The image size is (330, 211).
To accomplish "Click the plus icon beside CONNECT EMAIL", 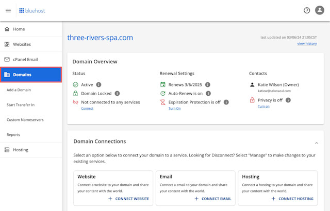I will [196, 199].
